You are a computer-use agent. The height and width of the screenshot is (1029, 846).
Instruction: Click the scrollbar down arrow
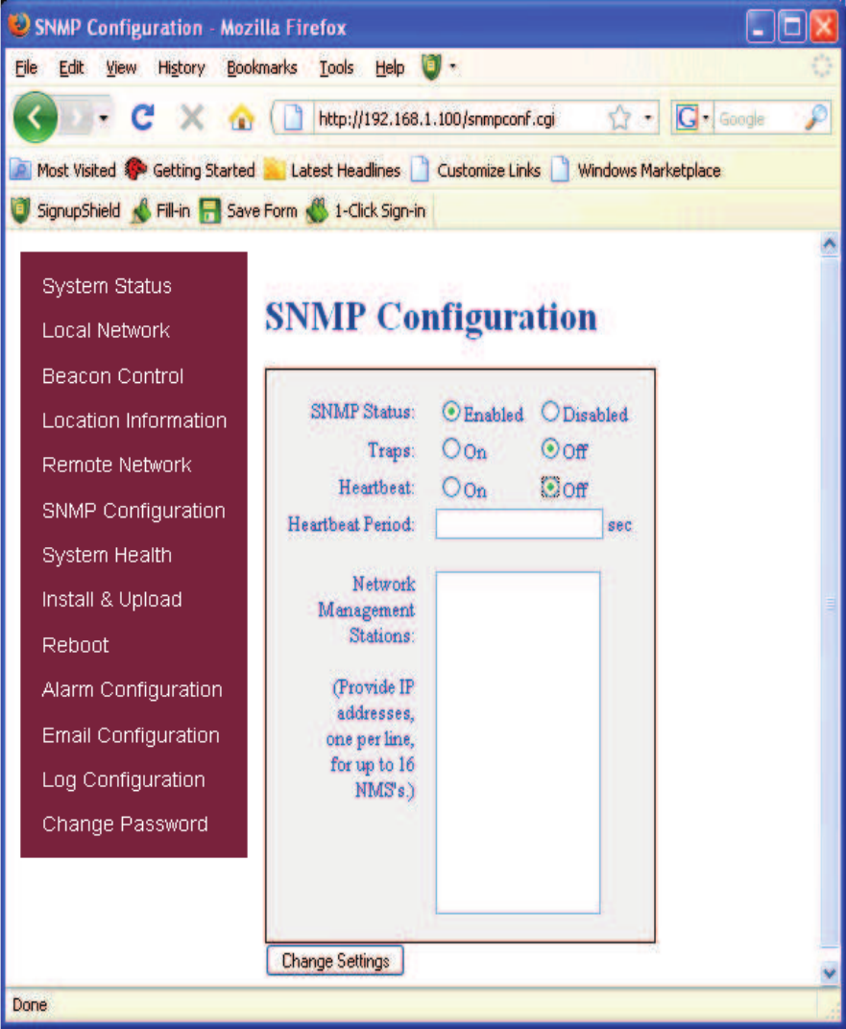click(830, 972)
